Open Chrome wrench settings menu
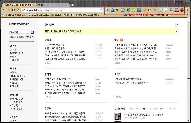Image resolution: width=191 pixels, height=123 pixels. [x=187, y=10]
